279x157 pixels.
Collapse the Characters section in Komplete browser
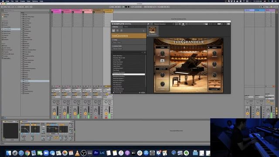point(112,46)
